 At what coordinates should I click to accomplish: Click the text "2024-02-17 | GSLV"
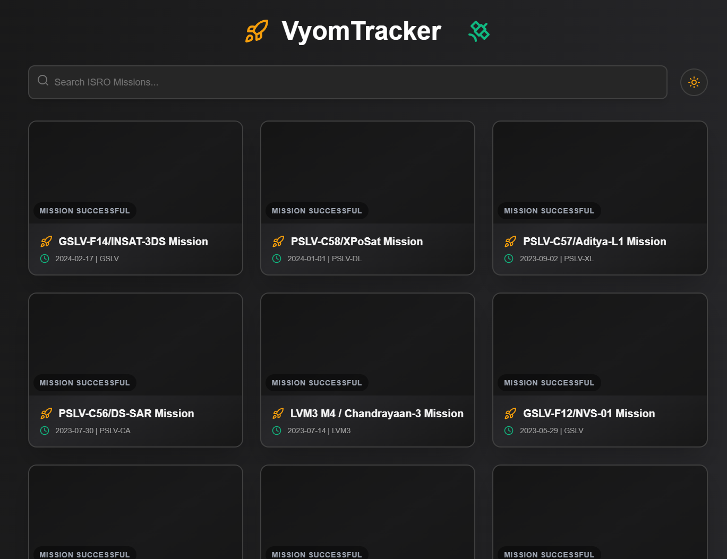tap(87, 259)
